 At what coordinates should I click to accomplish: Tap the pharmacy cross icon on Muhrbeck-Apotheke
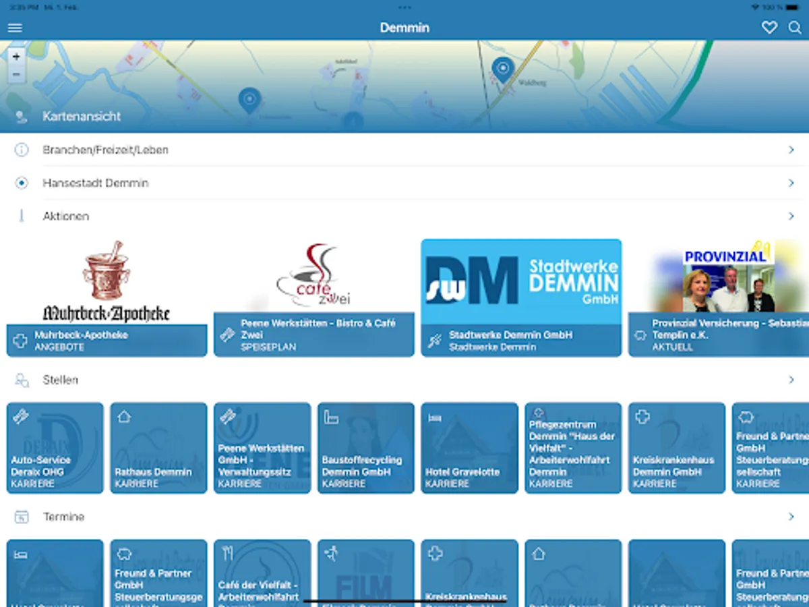(x=20, y=341)
